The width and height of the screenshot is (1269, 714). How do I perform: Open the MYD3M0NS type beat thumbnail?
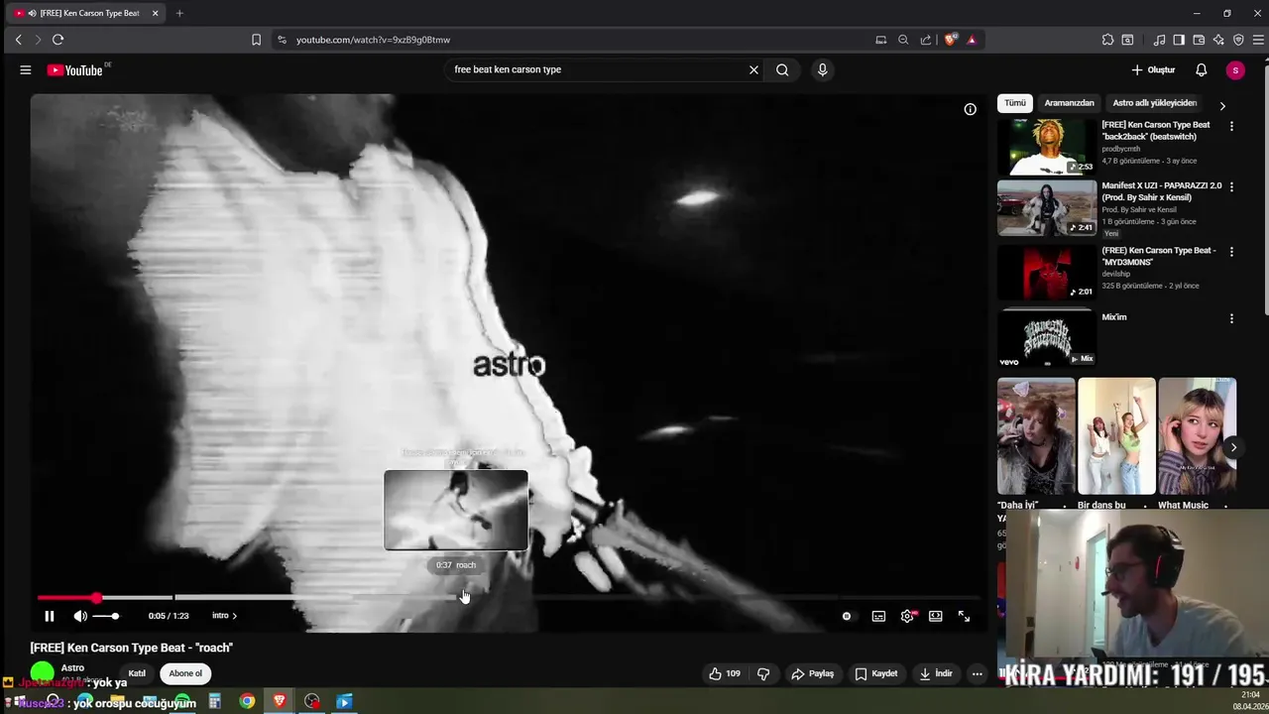[x=1047, y=272]
